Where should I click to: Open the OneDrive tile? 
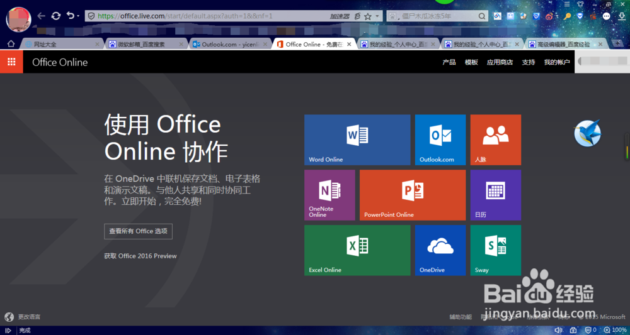click(x=440, y=250)
